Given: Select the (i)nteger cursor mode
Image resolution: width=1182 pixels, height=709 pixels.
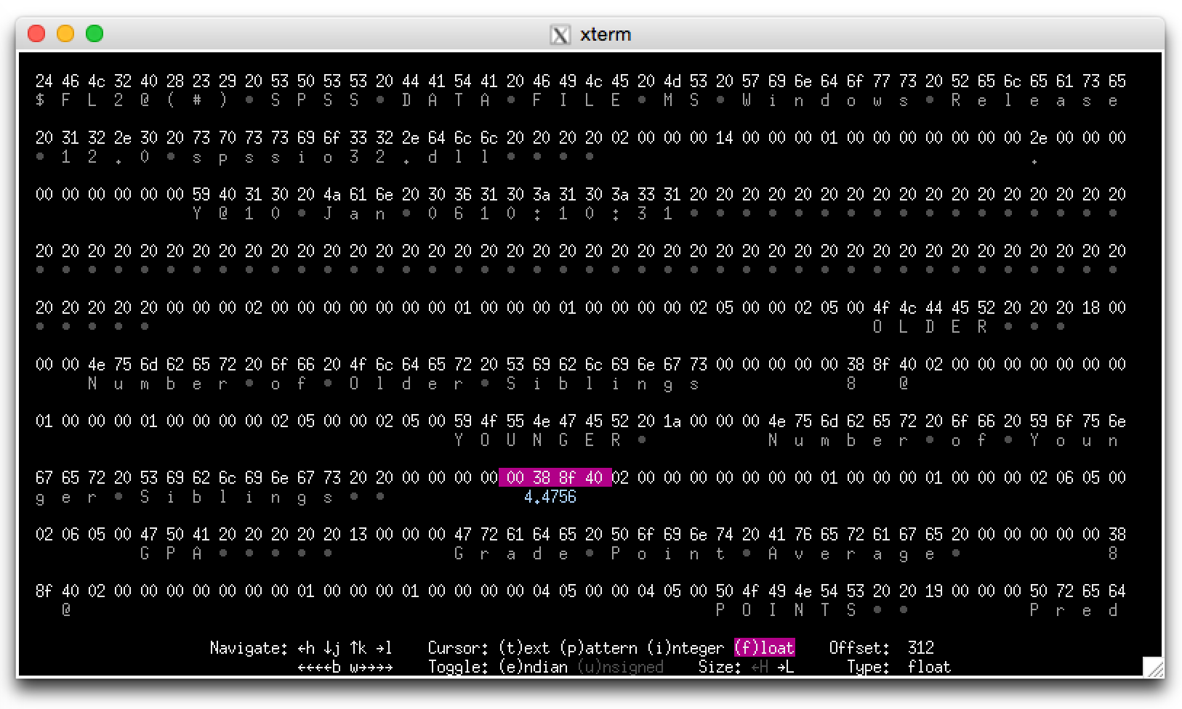Looking at the screenshot, I should pos(686,647).
